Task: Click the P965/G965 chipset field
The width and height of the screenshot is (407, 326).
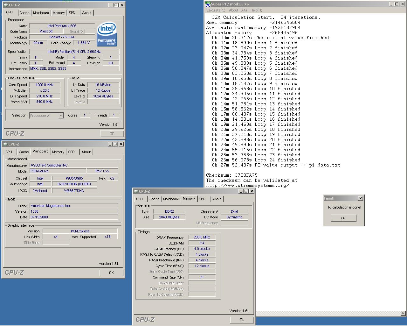Action: coord(74,178)
